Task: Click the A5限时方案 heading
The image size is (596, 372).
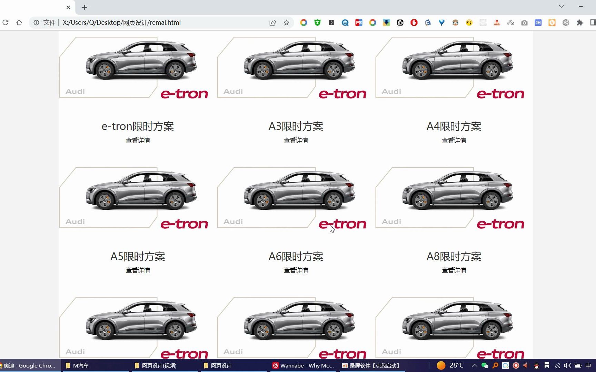Action: [x=138, y=257]
